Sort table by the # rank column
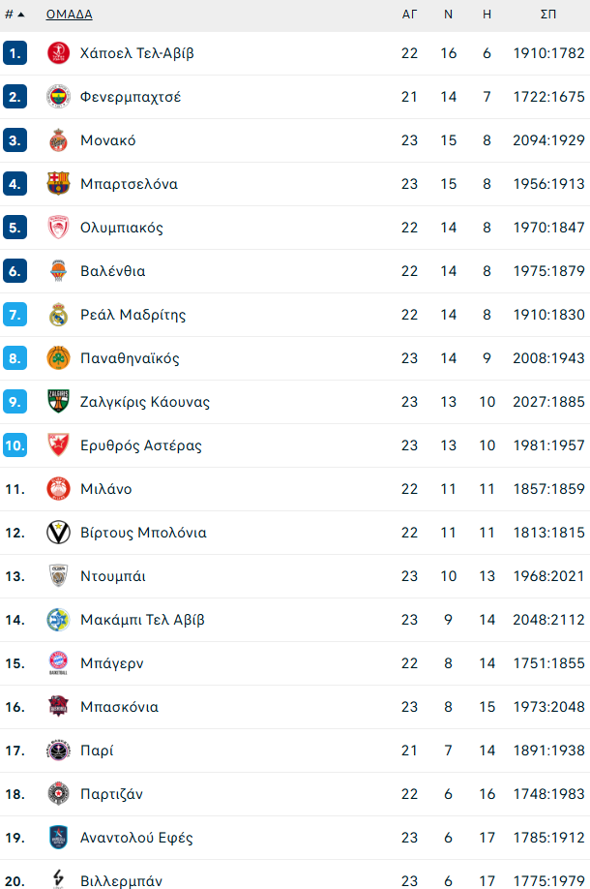This screenshot has height=889, width=590. (14, 15)
